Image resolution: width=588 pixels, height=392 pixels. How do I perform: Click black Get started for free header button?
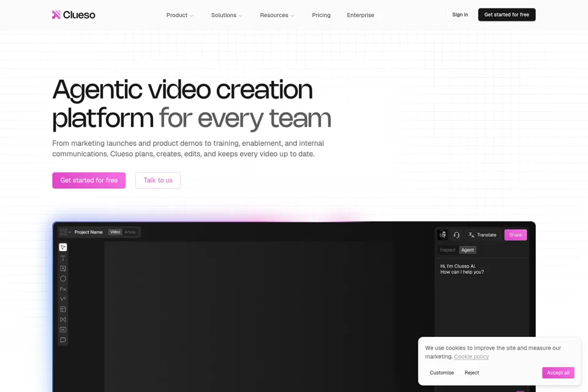[x=507, y=15]
